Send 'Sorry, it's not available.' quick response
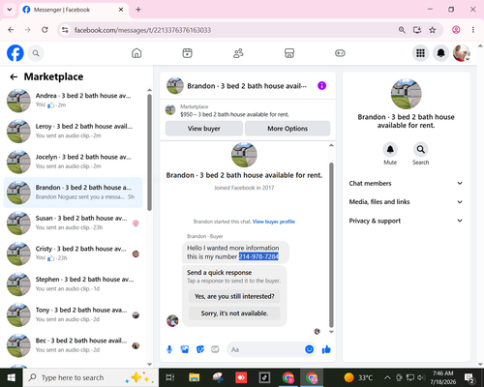484x387 pixels. [234, 313]
